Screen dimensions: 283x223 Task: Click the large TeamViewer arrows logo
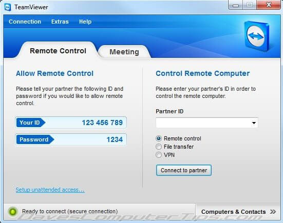[x=256, y=36]
